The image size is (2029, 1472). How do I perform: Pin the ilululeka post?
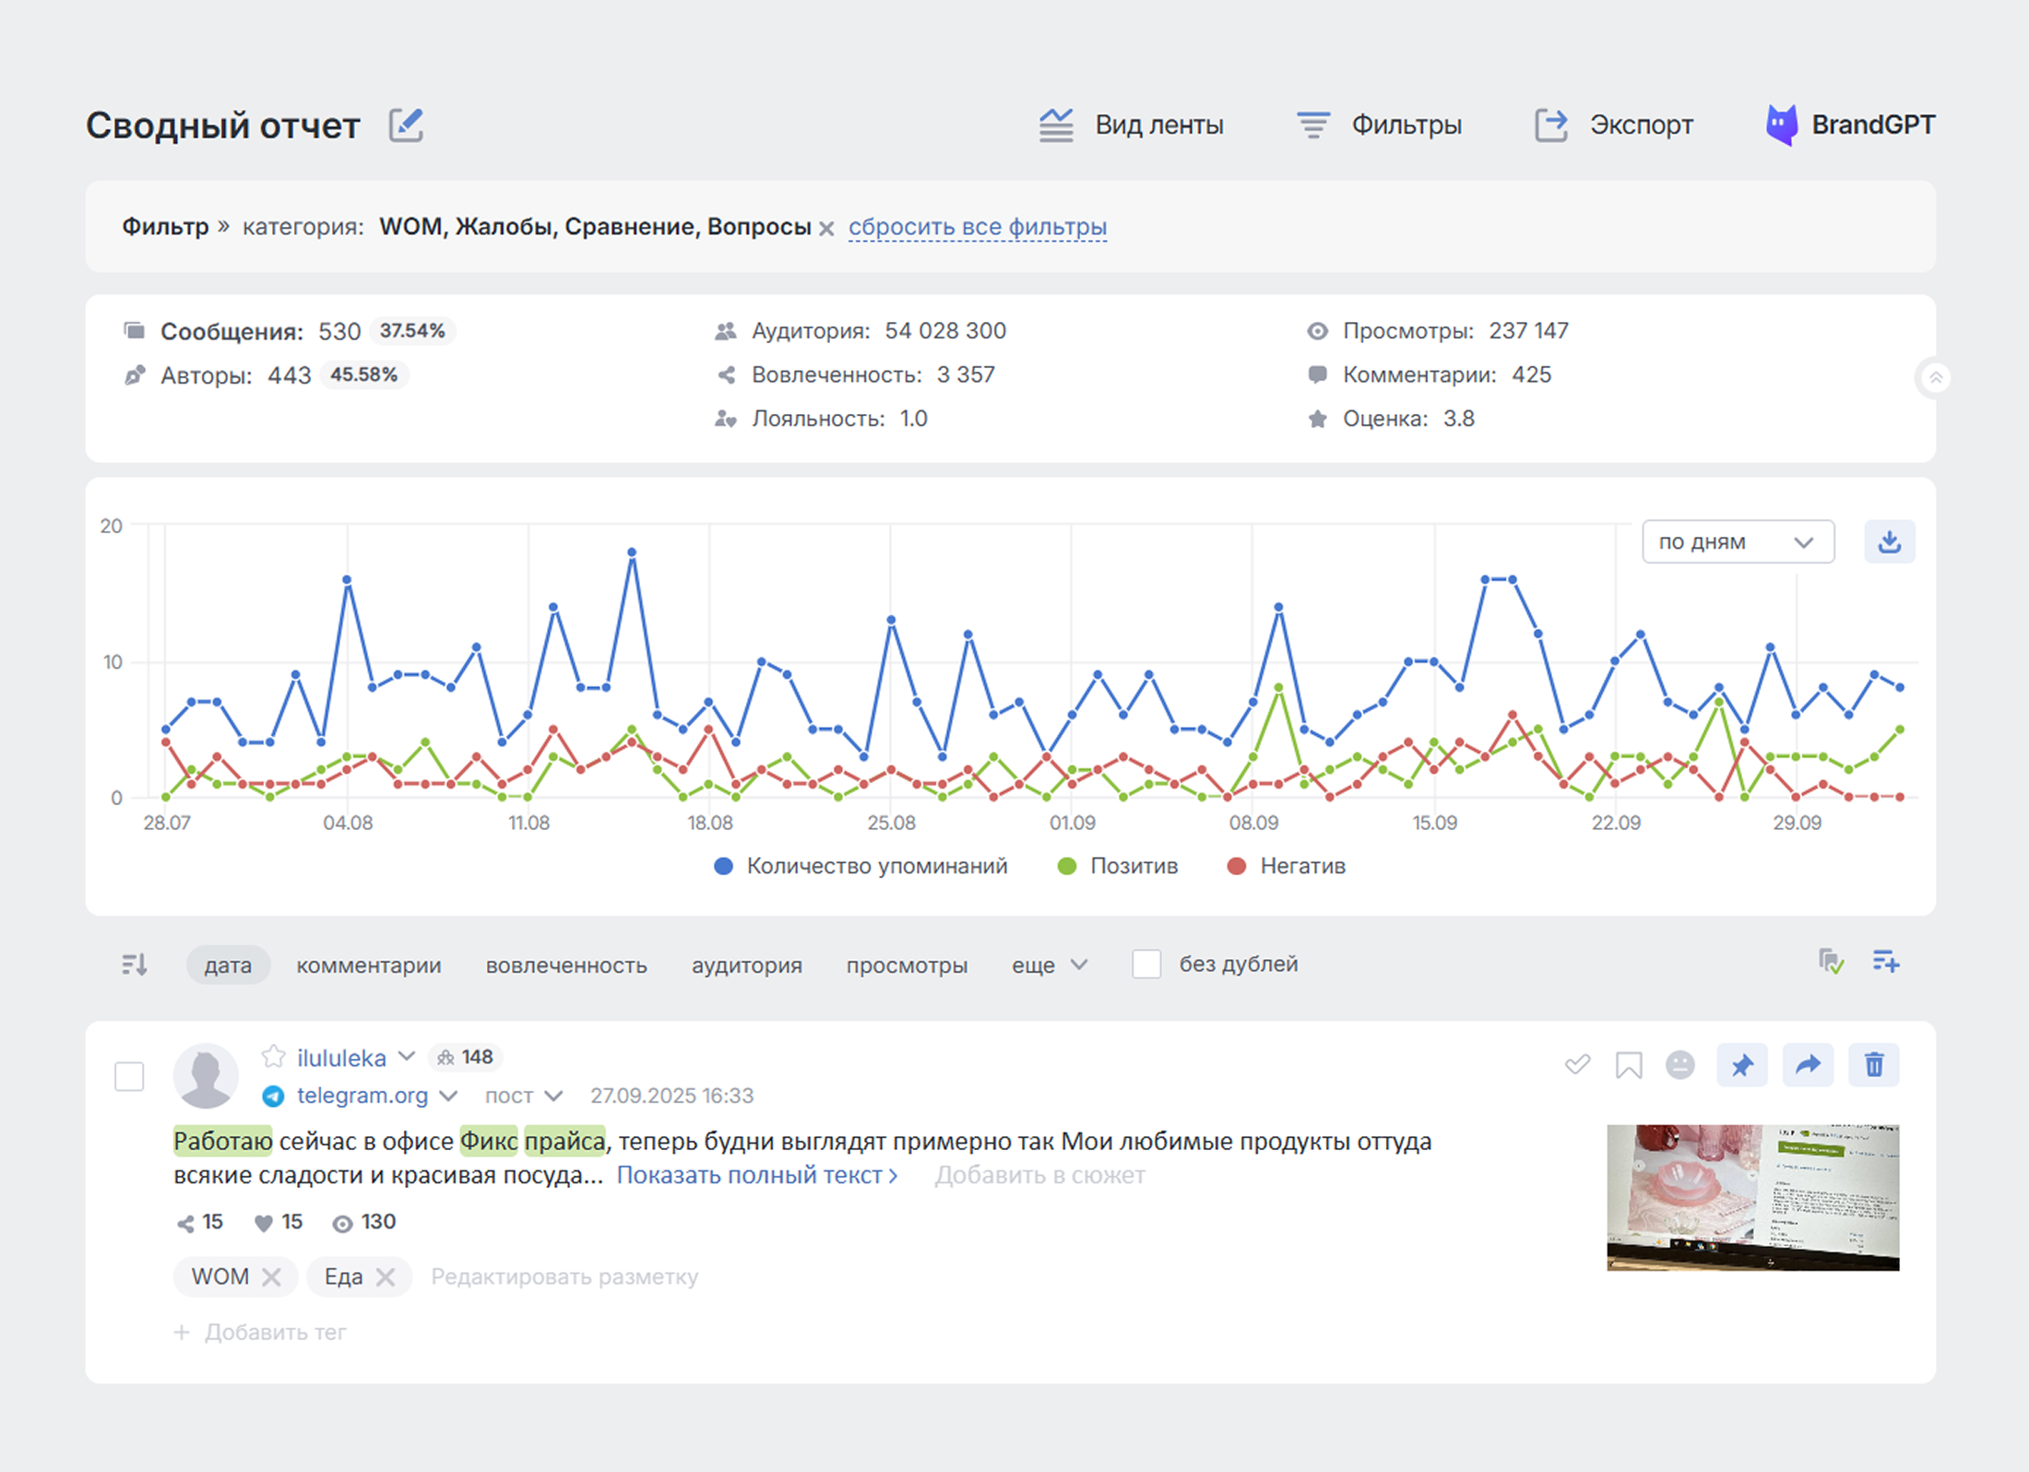[1741, 1065]
